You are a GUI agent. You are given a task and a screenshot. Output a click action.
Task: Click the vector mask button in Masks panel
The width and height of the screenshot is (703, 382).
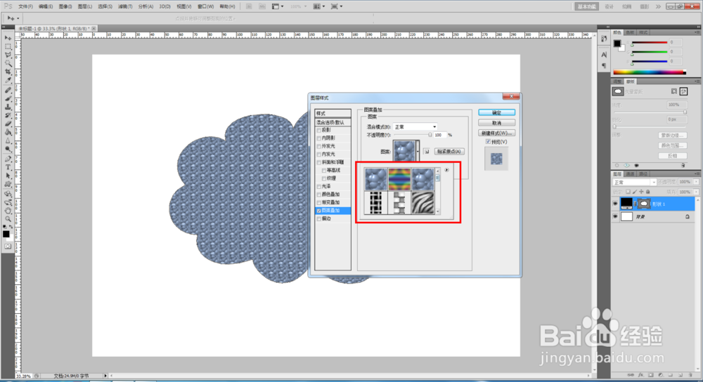[683, 91]
